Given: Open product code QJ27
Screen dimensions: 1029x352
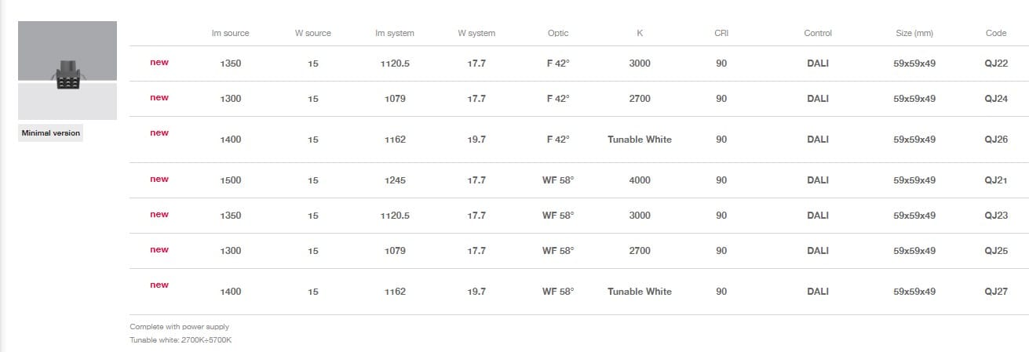Looking at the screenshot, I should (x=995, y=292).
